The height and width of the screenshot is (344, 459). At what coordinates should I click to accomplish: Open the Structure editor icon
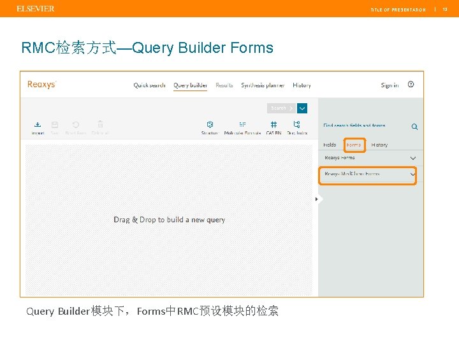pos(210,125)
